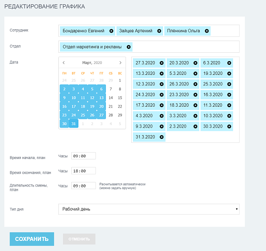Open the Тип дня dropdown
This screenshot has width=266, height=251.
pos(149,209)
